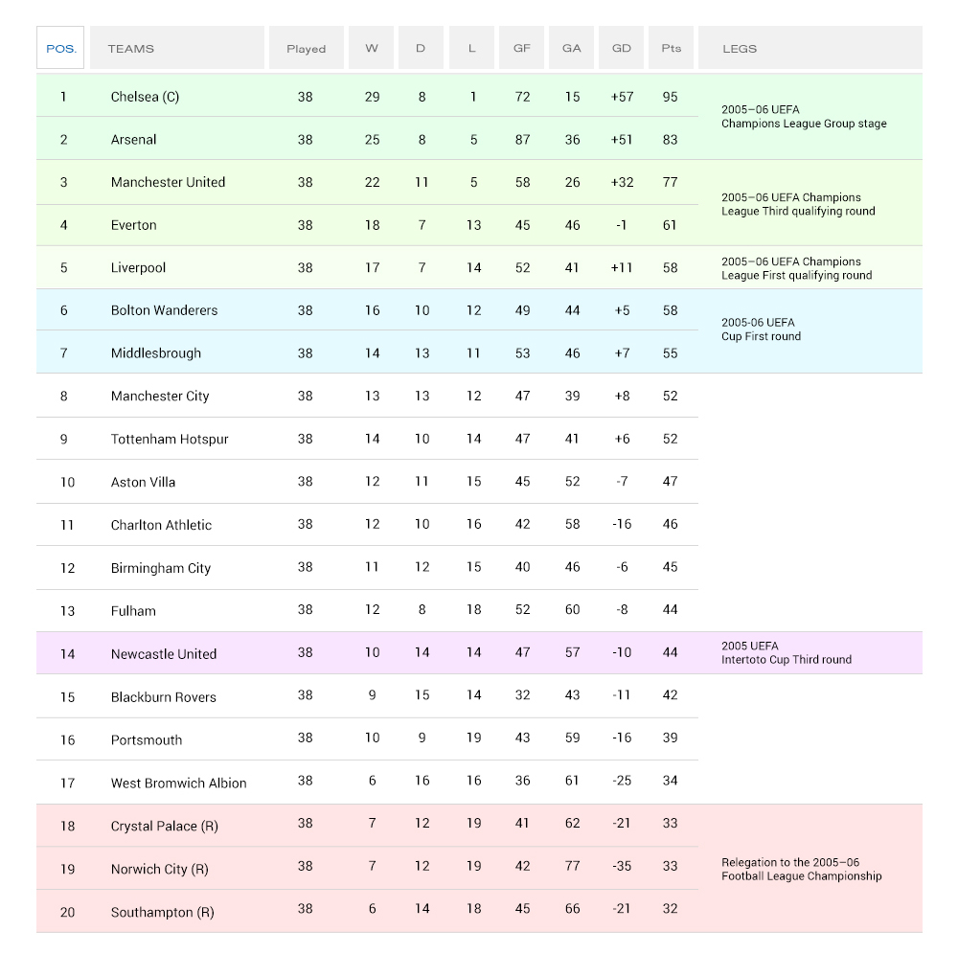Click the Liverpool team name

pos(138,268)
